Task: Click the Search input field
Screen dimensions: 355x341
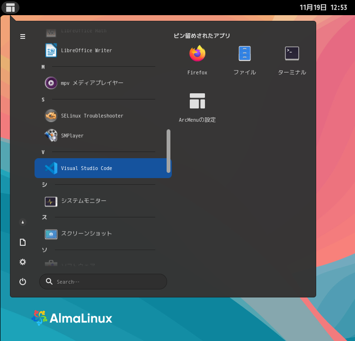Action: coord(103,282)
